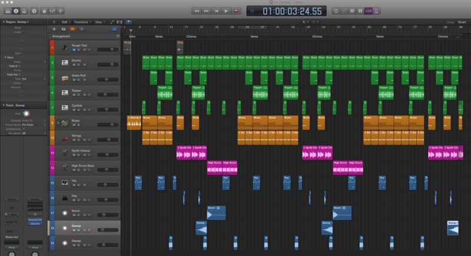Open the View menu in Tracks area
Screen dimensions: 471x256
click(x=99, y=22)
